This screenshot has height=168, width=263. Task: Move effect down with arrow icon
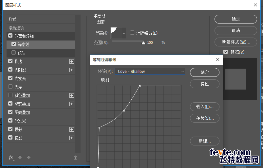tap(29, 158)
